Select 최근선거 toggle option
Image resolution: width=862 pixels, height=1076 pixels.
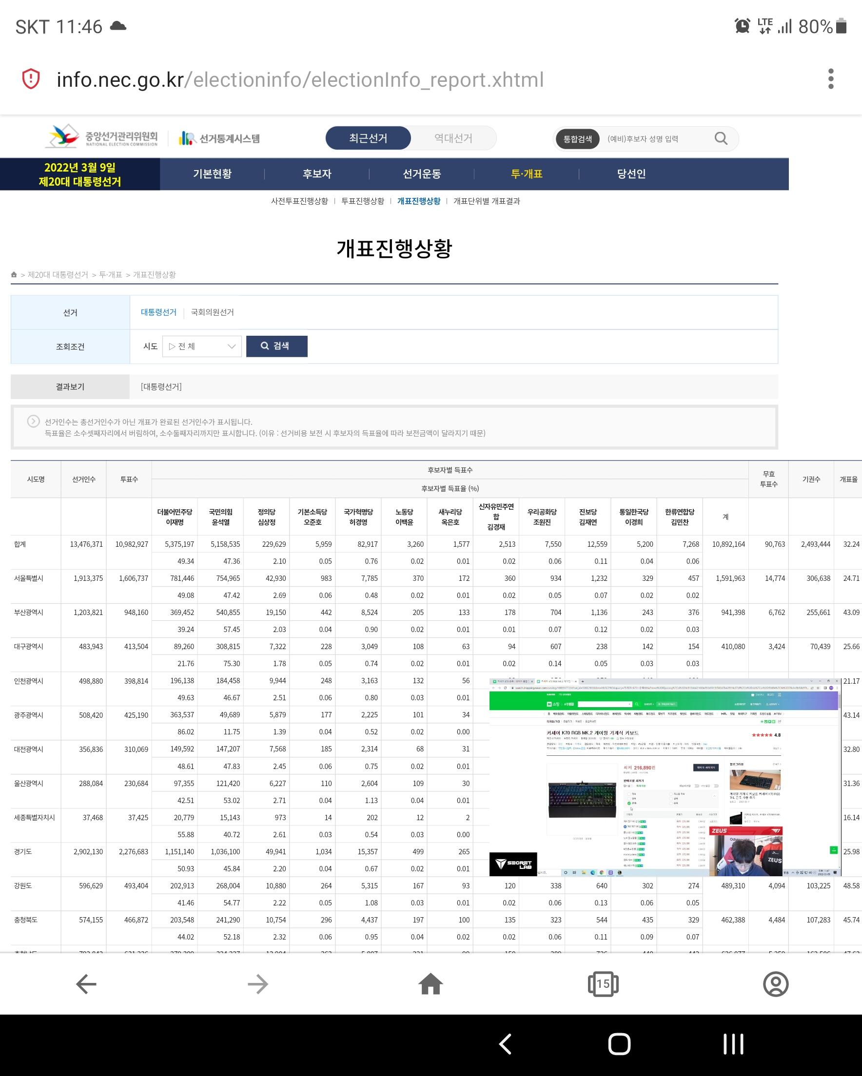(368, 138)
